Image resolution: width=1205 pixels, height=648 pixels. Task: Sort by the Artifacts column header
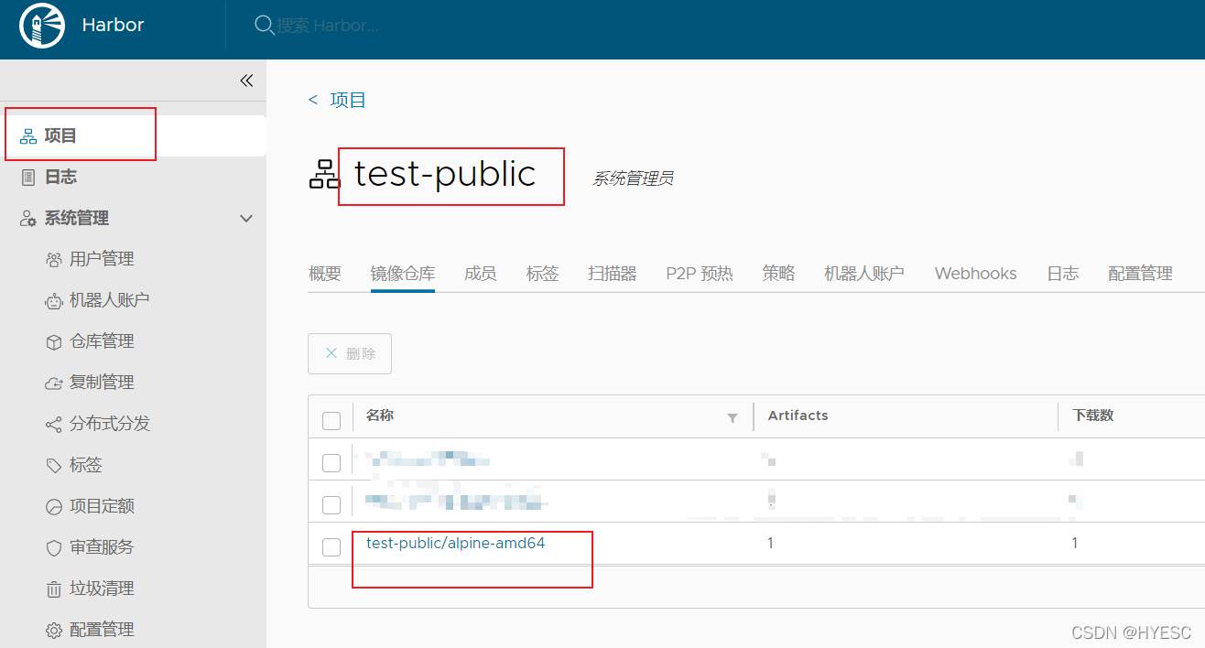pos(798,416)
